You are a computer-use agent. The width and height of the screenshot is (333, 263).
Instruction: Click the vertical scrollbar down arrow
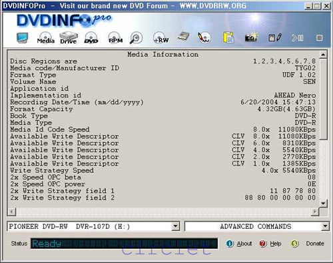coord(323,203)
